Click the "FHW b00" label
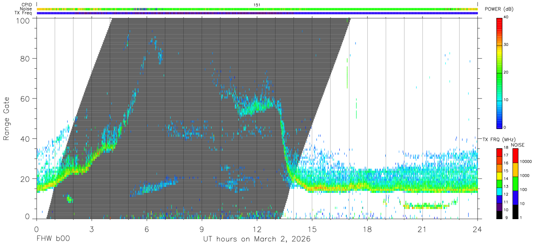537x248 pixels. coord(52,239)
